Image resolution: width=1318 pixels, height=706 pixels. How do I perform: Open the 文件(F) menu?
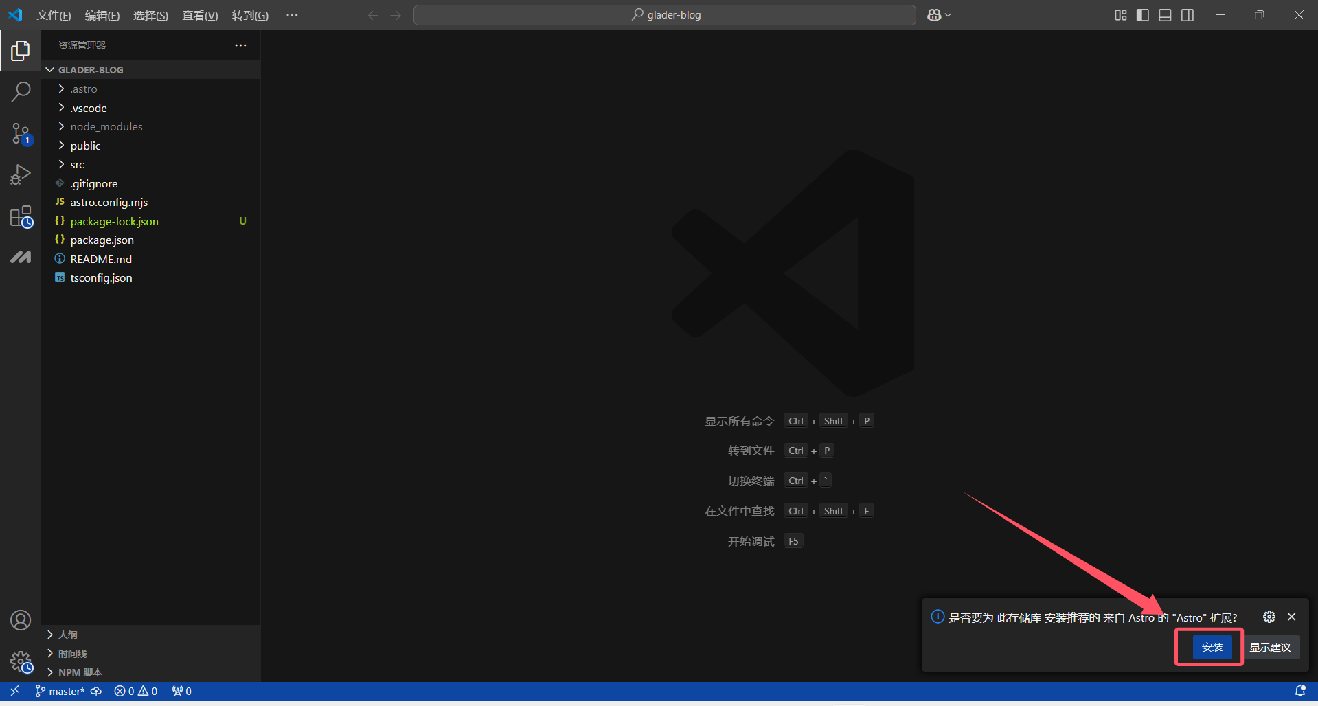click(x=54, y=15)
